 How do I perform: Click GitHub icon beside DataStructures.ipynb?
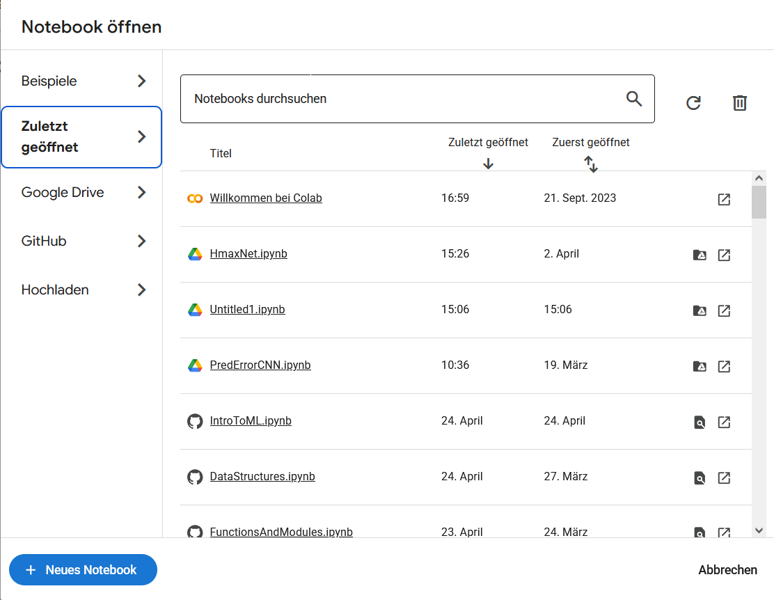[x=195, y=477]
